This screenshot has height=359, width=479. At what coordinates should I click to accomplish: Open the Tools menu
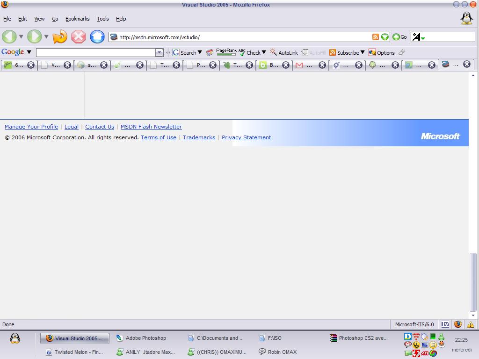[102, 19]
